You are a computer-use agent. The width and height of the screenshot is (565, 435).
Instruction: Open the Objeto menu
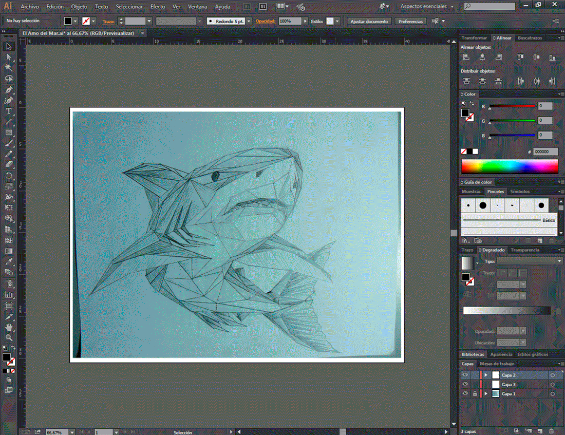click(x=79, y=7)
